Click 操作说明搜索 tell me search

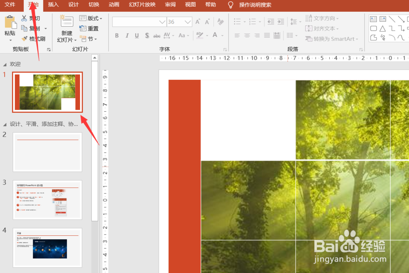(x=255, y=5)
